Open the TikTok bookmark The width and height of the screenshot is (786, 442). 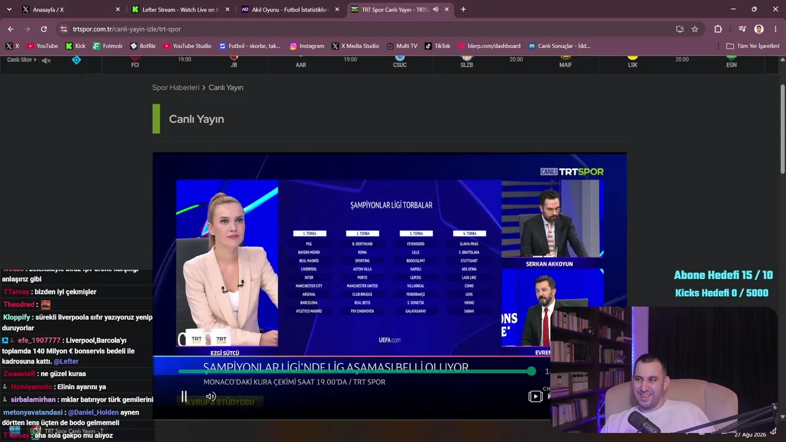pyautogui.click(x=437, y=46)
